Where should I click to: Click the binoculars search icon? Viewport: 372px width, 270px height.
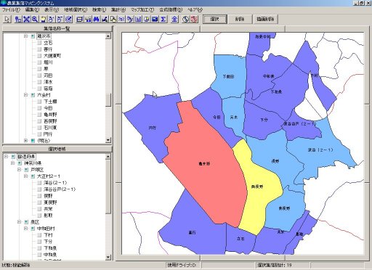click(x=96, y=19)
